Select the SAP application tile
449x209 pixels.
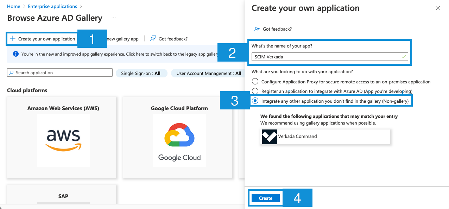click(63, 196)
